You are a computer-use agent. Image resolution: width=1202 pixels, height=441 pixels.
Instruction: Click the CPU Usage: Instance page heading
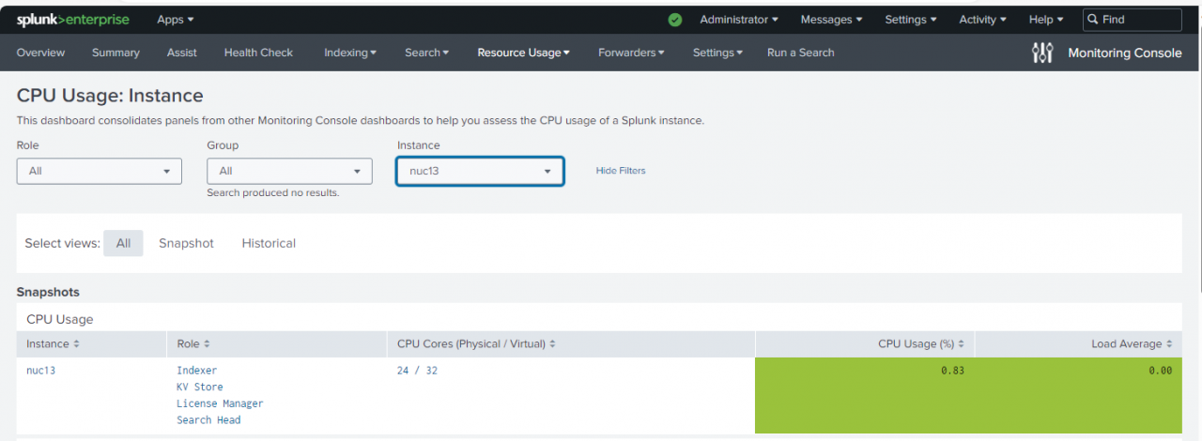(110, 95)
